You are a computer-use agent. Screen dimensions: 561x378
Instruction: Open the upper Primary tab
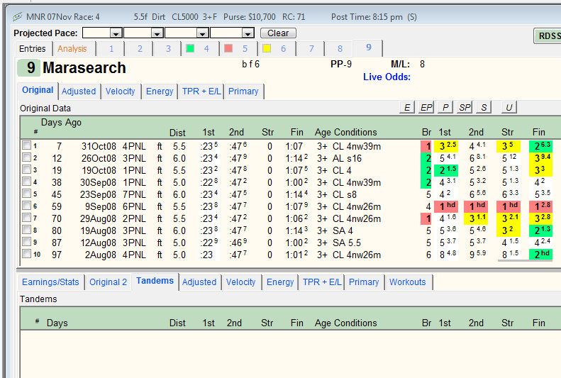pyautogui.click(x=243, y=91)
